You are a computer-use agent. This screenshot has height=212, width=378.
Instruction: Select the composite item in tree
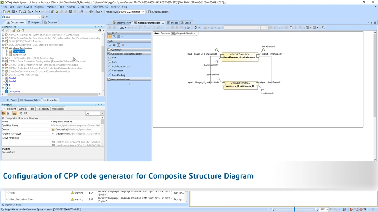[15, 91]
